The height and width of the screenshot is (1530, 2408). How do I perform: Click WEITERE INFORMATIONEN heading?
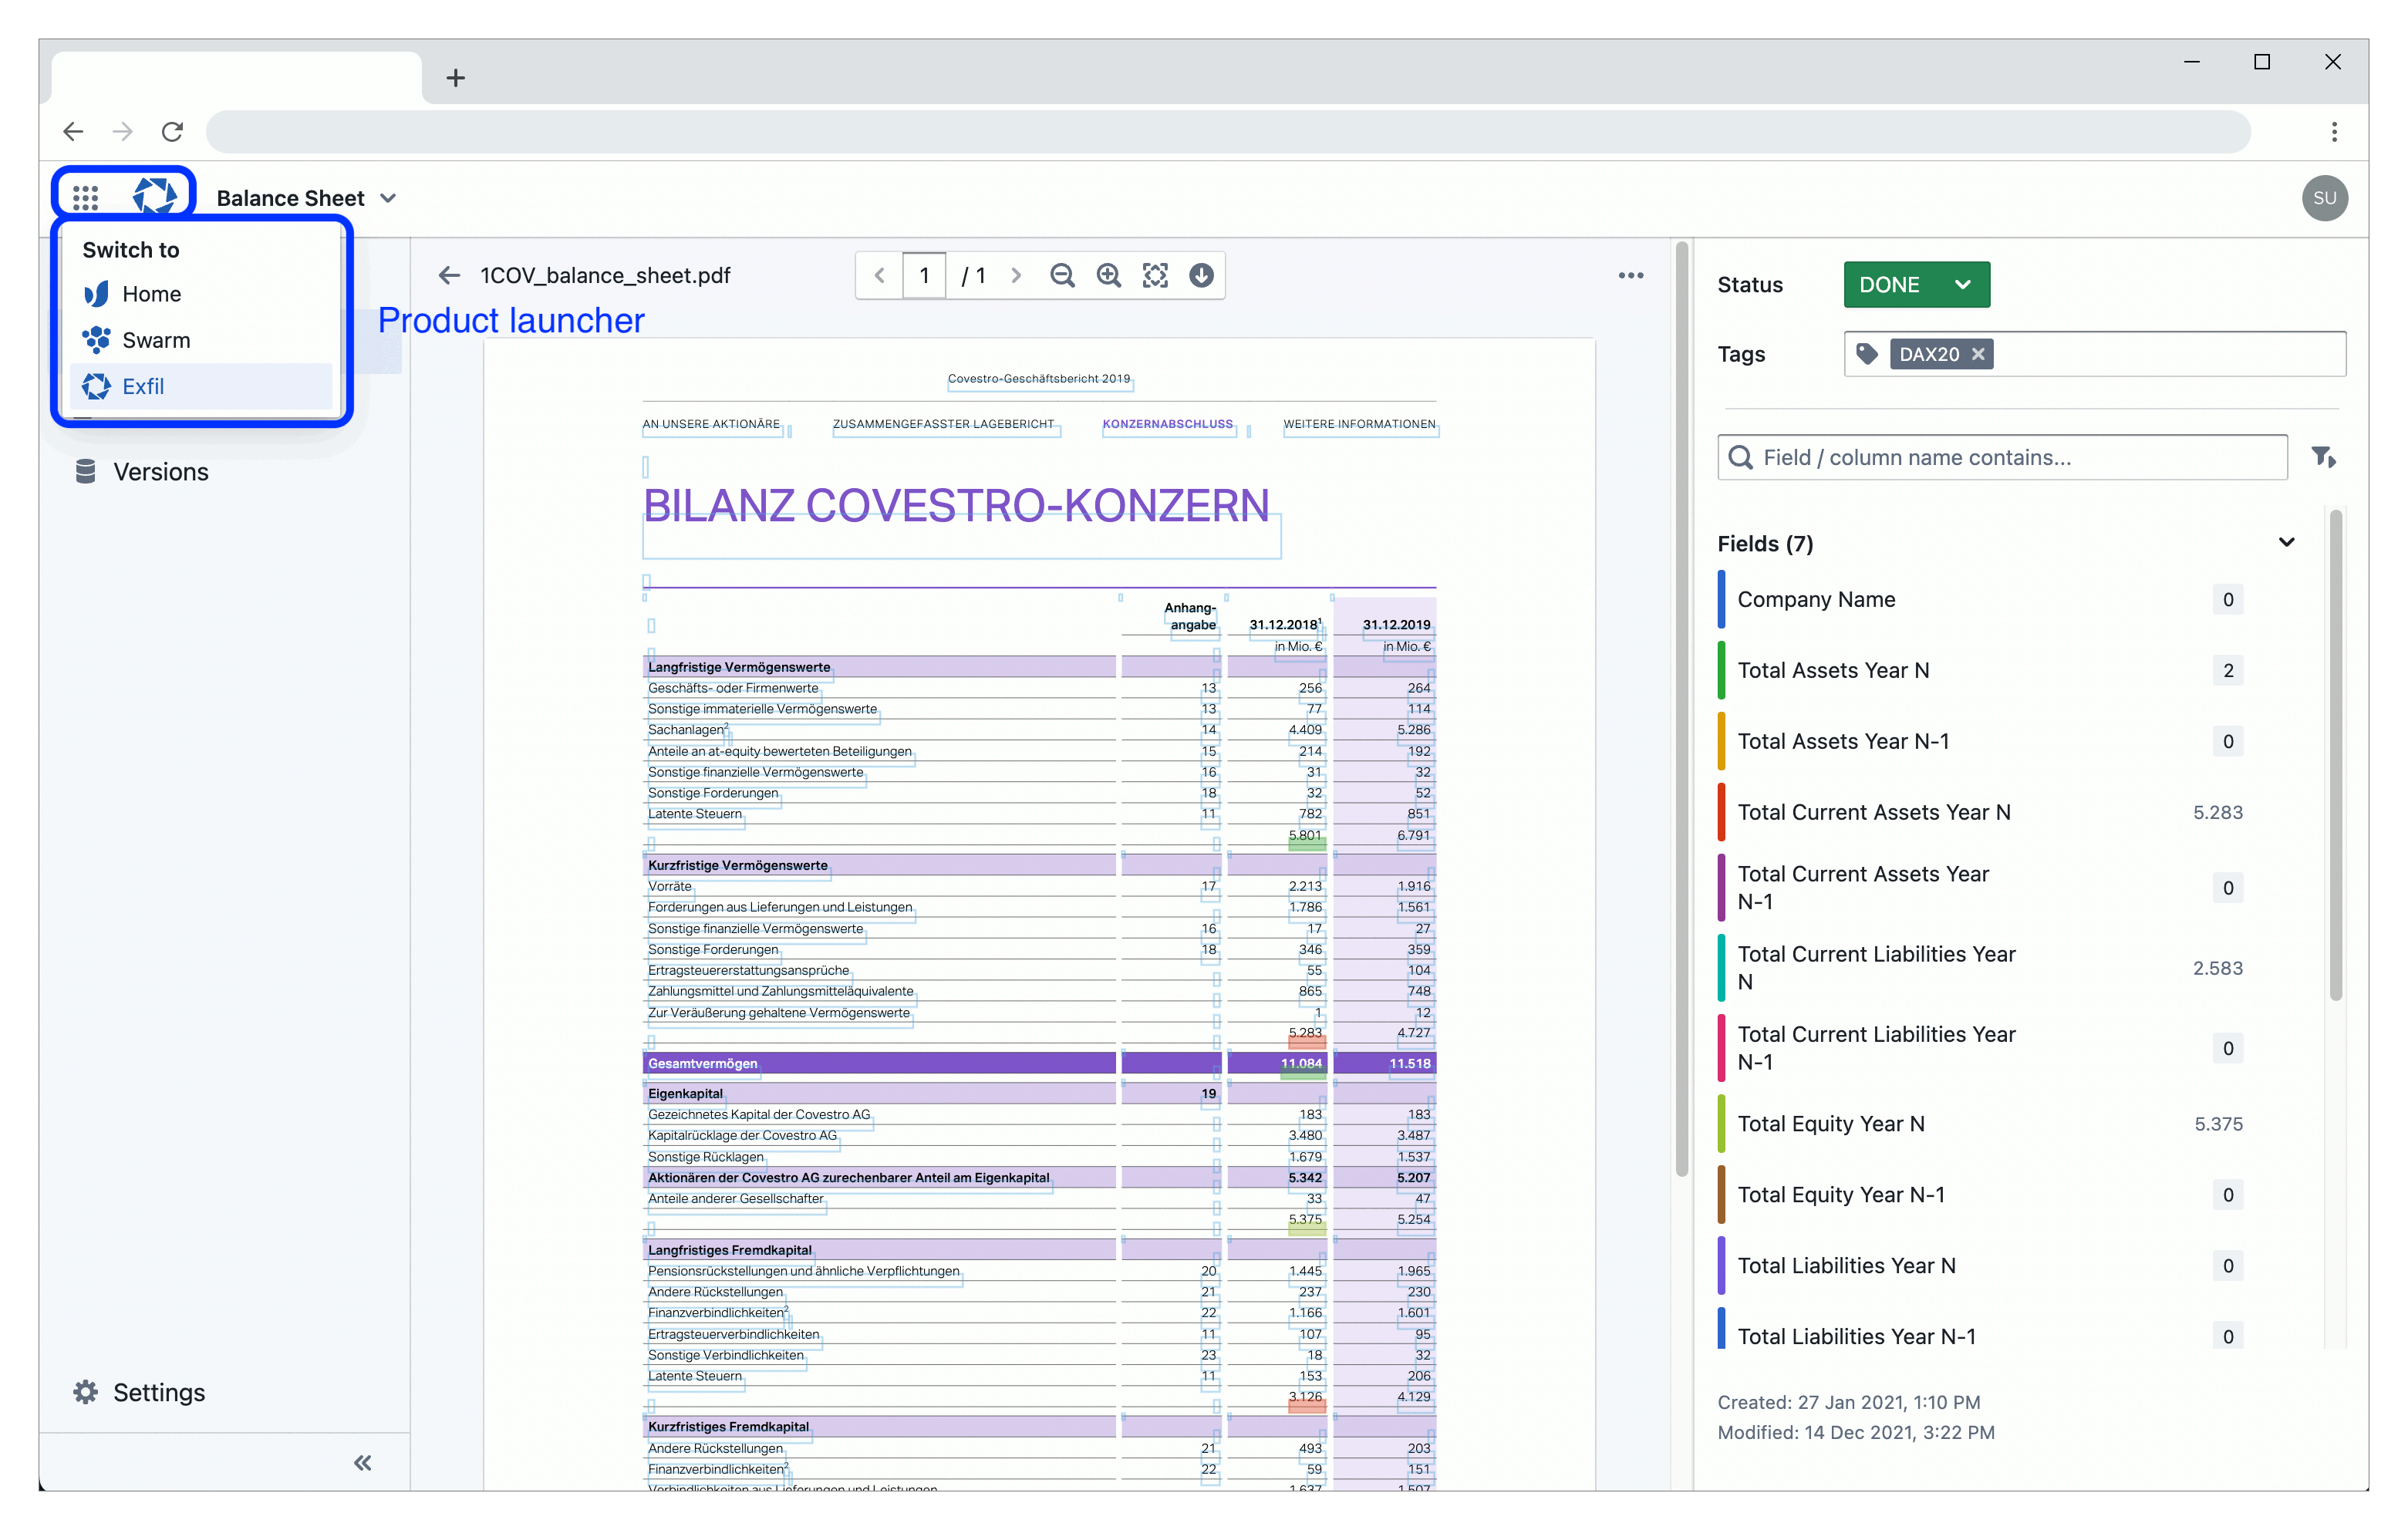1359,424
